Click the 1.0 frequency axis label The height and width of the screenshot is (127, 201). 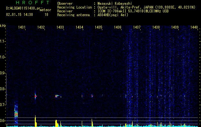[3, 57]
